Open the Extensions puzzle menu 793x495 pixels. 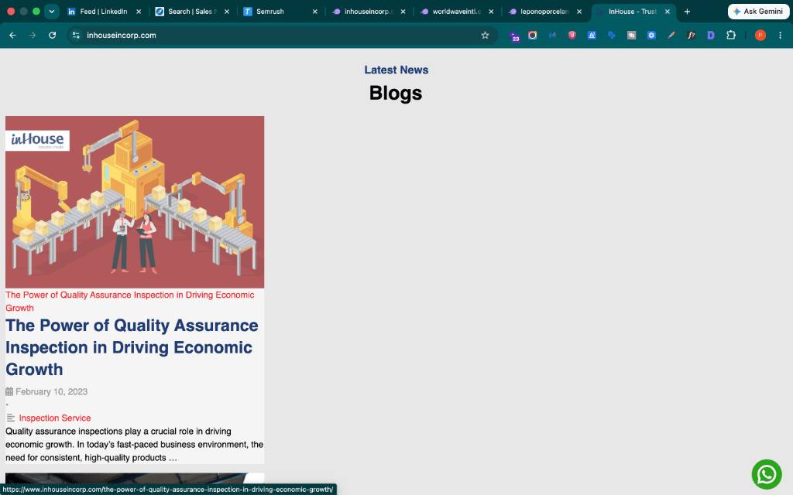[x=731, y=36]
